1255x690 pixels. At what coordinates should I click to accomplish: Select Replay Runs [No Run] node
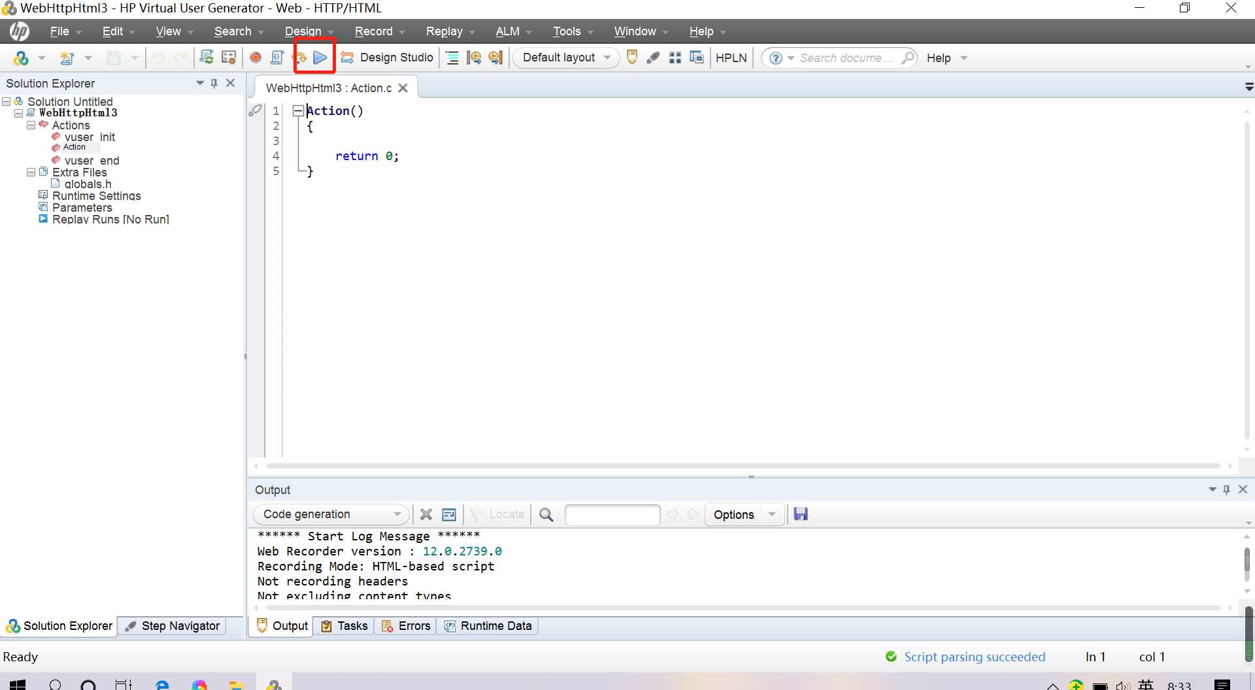[x=110, y=220]
